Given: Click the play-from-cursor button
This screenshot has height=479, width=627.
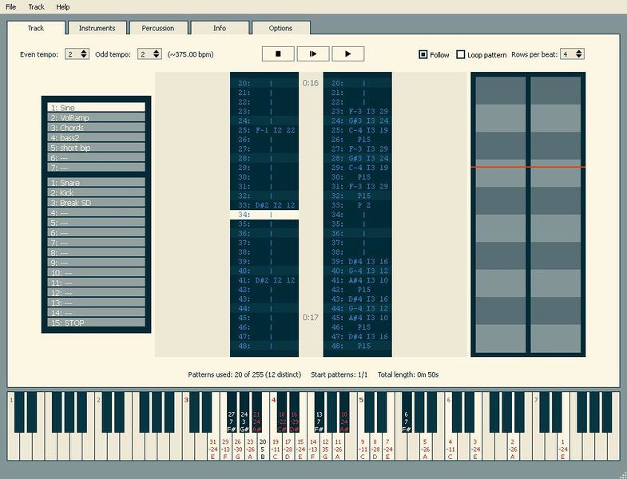Looking at the screenshot, I should [313, 54].
